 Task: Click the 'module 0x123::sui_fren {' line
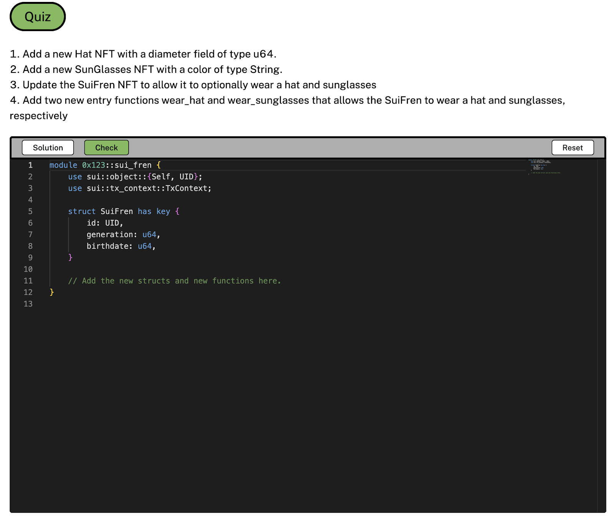click(x=105, y=165)
